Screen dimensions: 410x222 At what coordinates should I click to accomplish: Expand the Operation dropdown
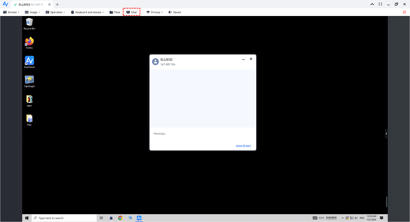click(55, 12)
